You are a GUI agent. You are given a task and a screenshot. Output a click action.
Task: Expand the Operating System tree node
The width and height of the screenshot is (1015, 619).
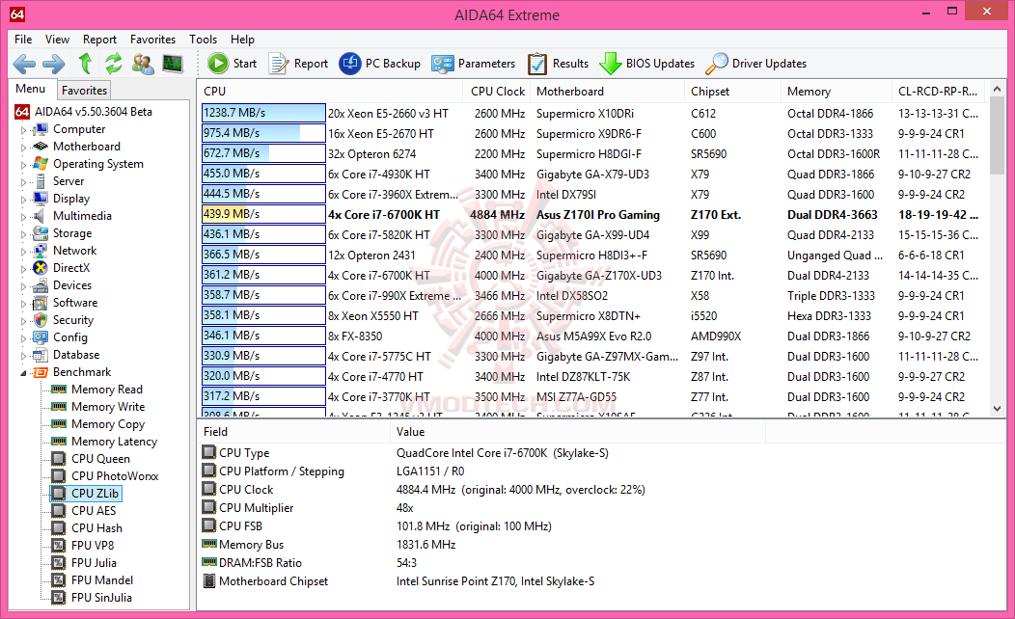point(24,164)
